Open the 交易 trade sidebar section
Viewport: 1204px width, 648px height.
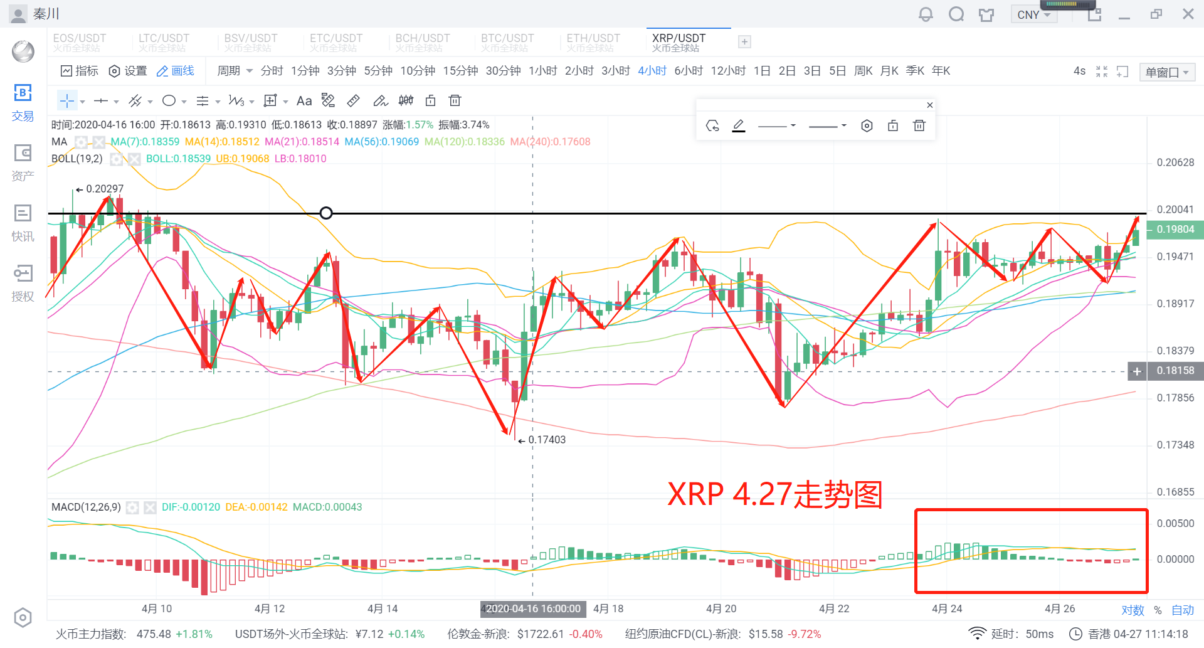click(x=23, y=103)
